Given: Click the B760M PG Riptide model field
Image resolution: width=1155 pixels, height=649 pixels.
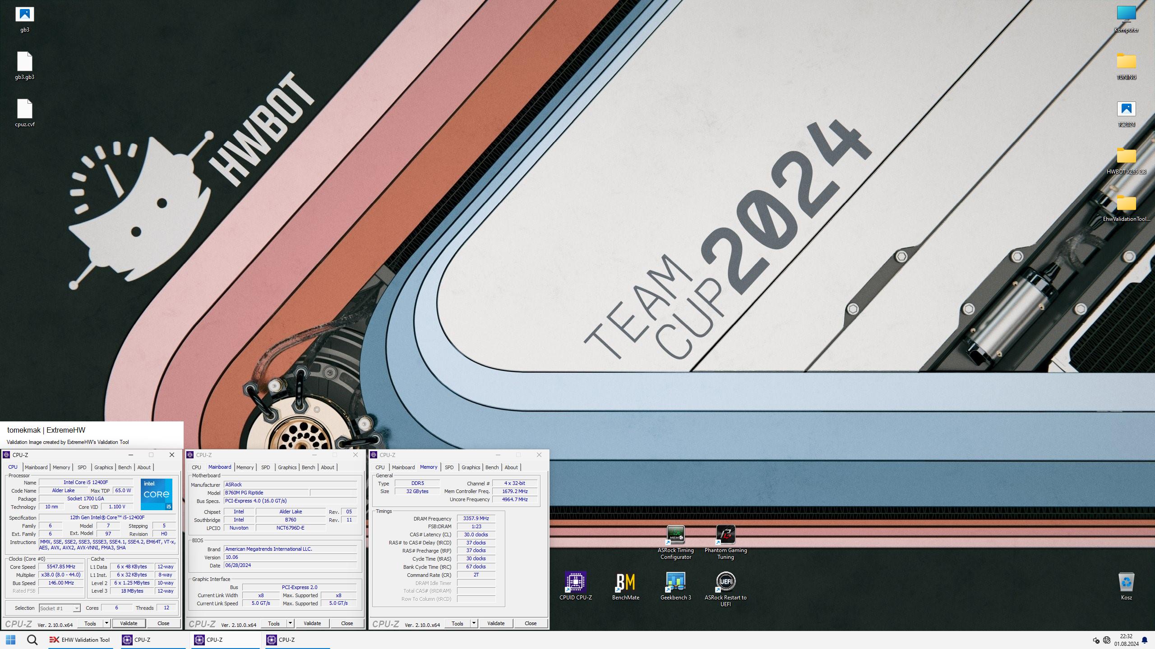Looking at the screenshot, I should 266,493.
